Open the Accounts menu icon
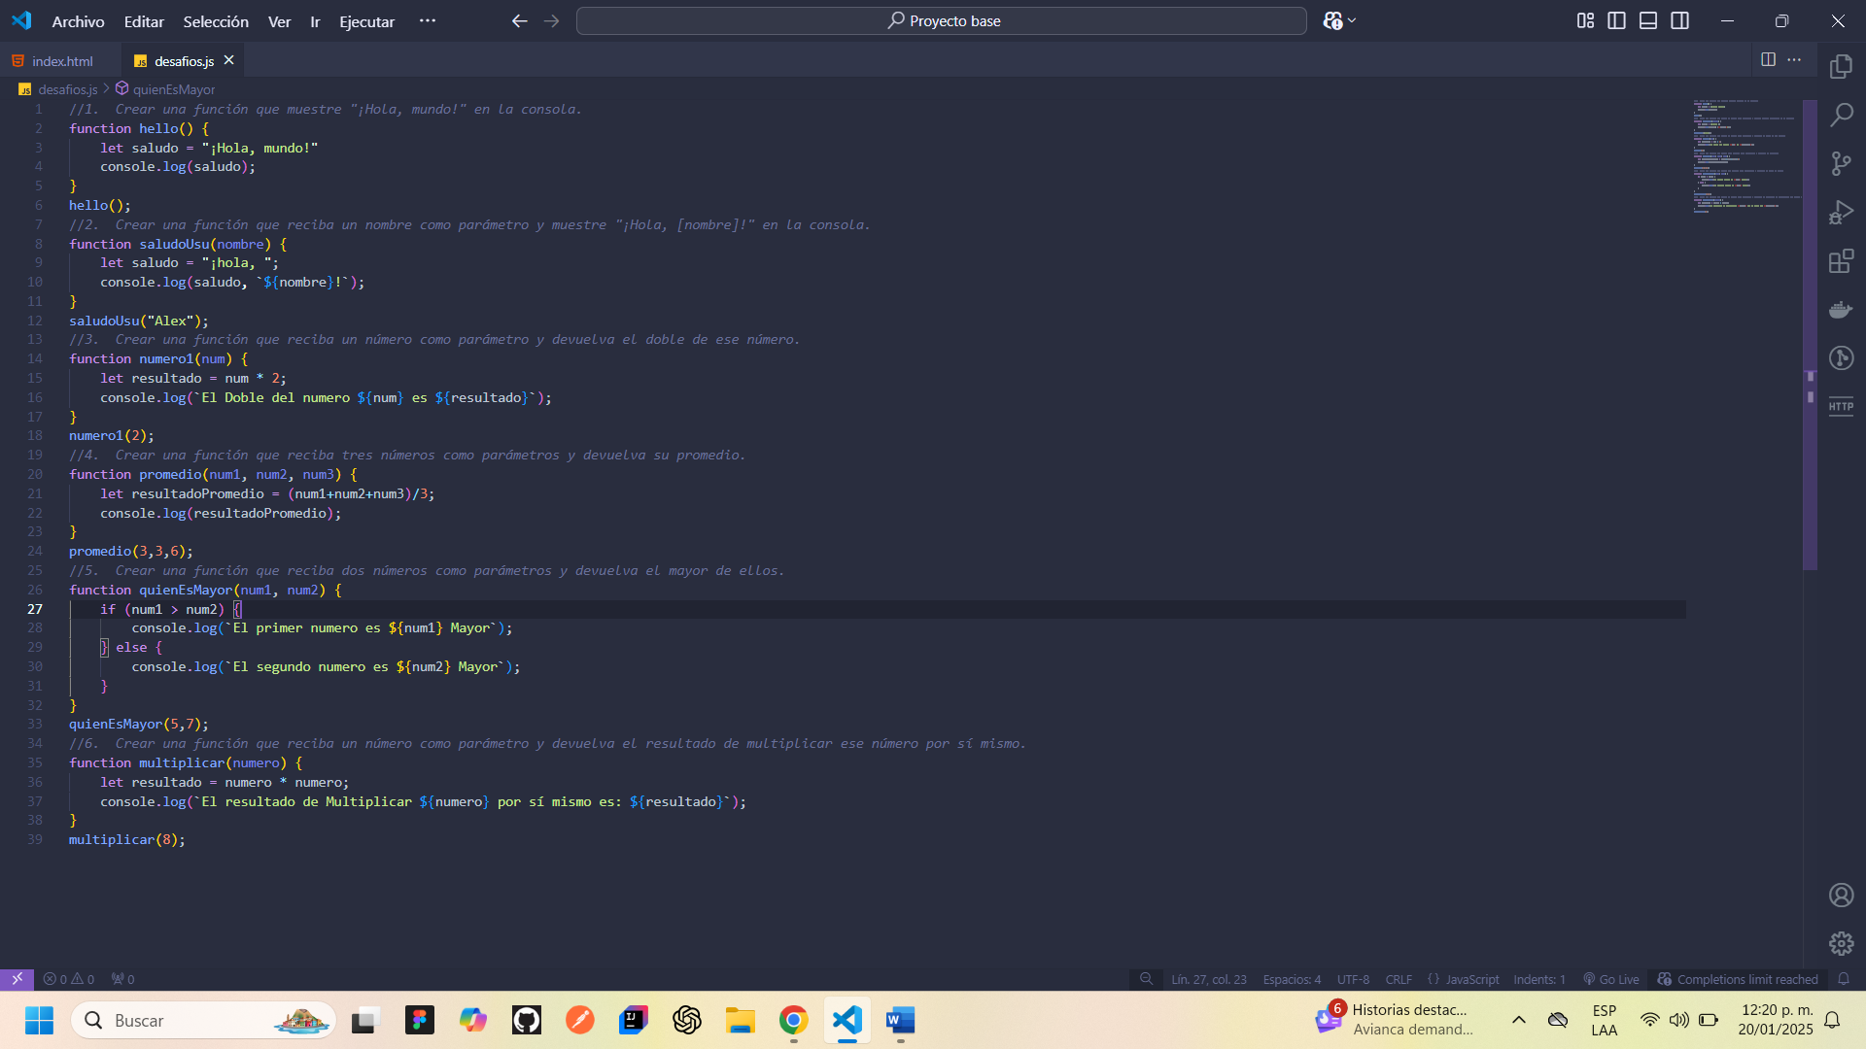Image resolution: width=1866 pixels, height=1049 pixels. (1841, 895)
